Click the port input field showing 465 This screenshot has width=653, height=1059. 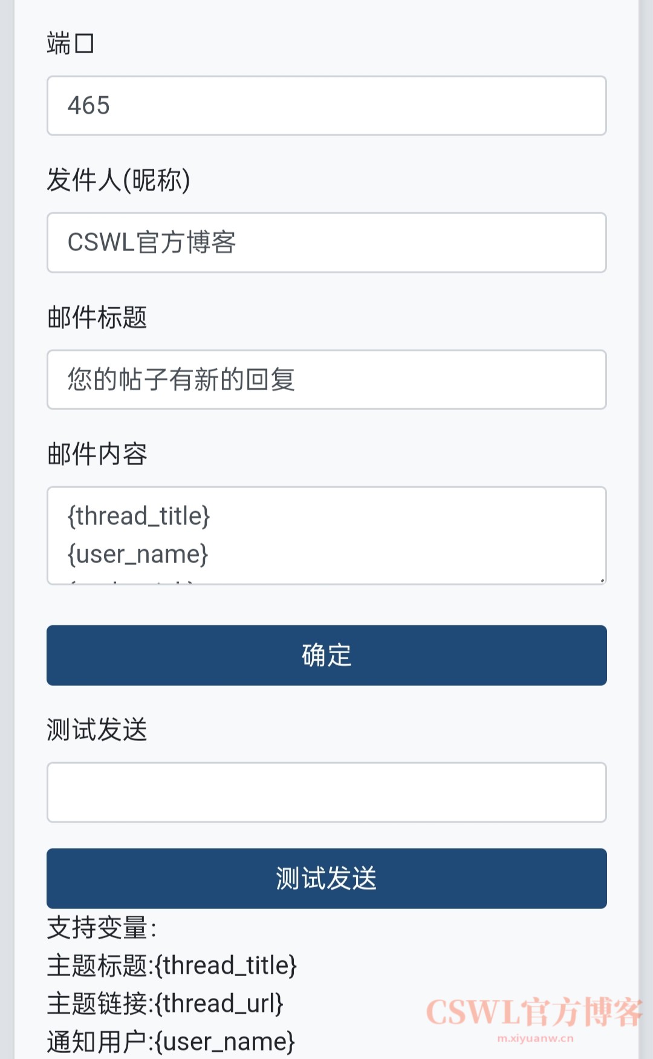(x=326, y=106)
